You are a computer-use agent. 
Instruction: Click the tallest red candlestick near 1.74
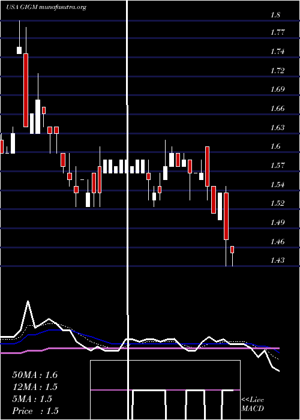point(26,90)
